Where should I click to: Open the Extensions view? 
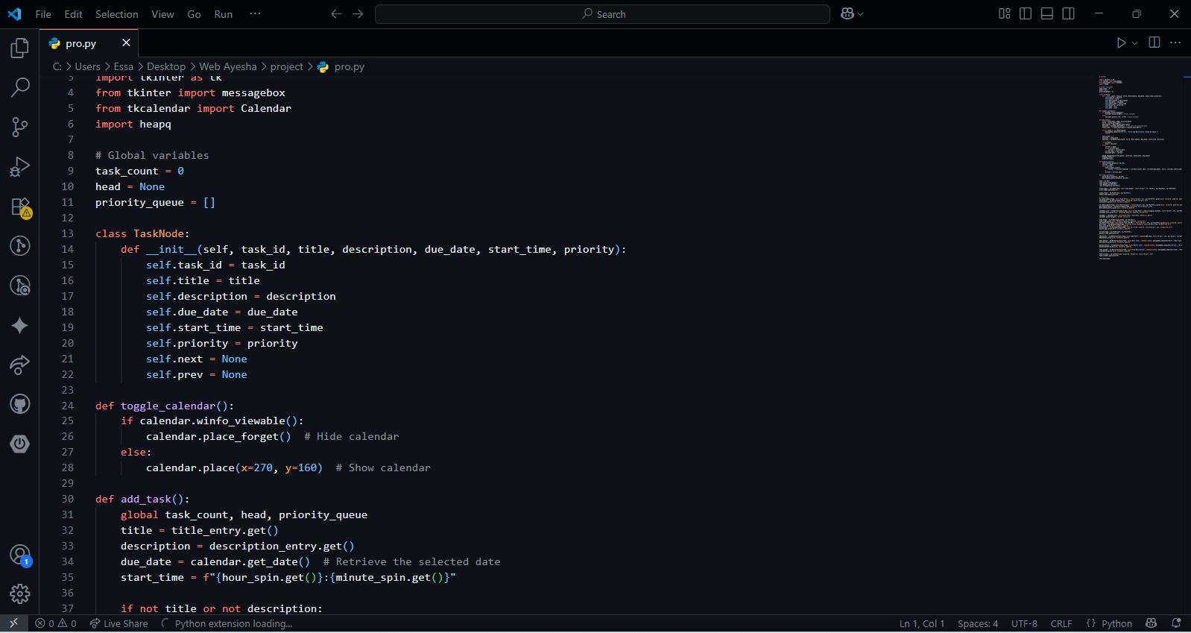coord(20,207)
